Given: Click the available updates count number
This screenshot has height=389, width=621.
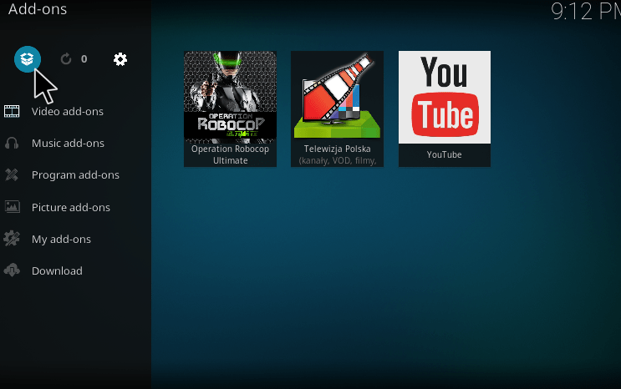Looking at the screenshot, I should click(x=84, y=59).
